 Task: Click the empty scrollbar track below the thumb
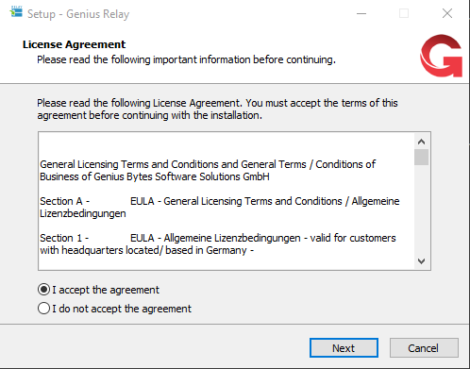421,210
